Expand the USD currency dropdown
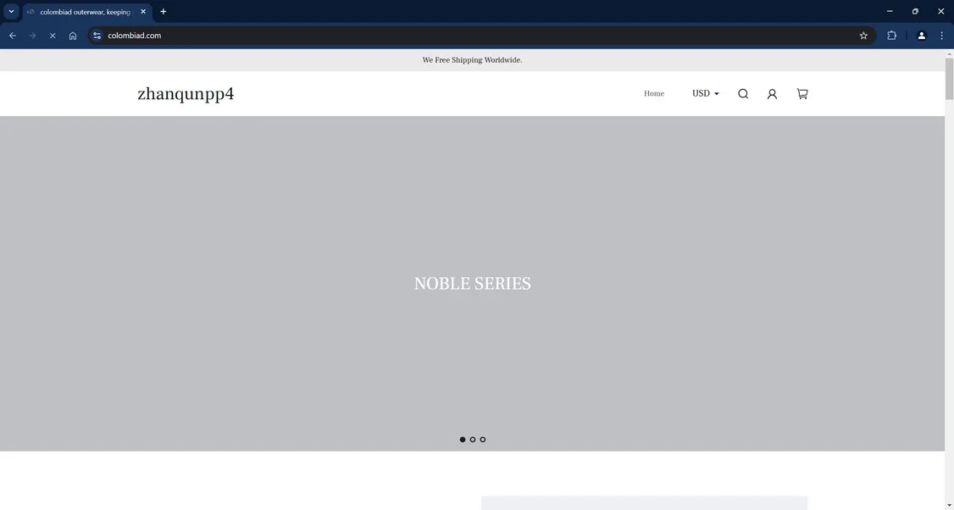Screen dimensions: 954x510 click(706, 94)
